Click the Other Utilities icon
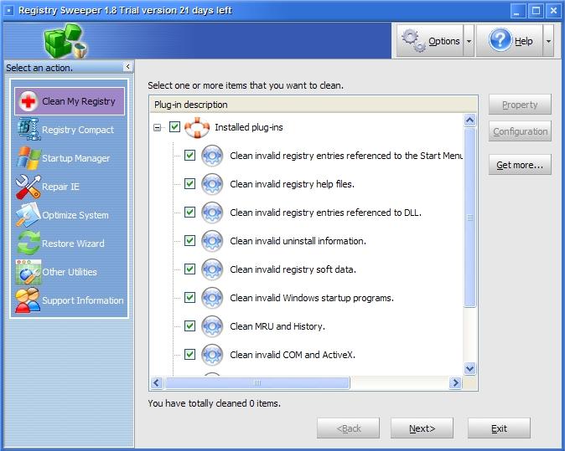Screen dimensions: 565x451 click(x=29, y=272)
